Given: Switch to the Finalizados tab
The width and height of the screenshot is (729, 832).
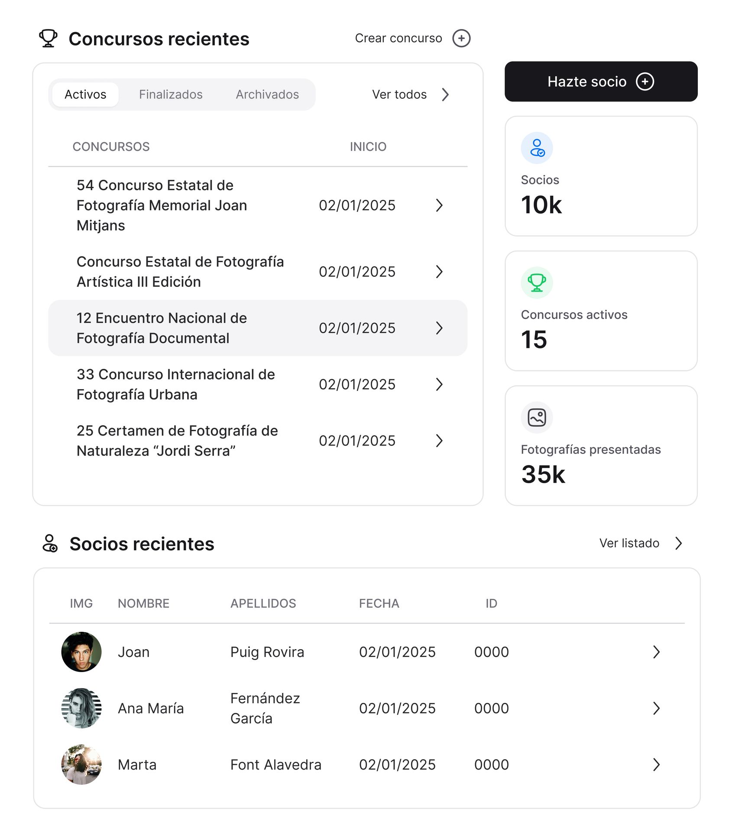Looking at the screenshot, I should 171,94.
